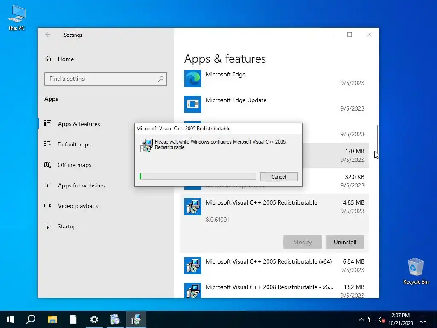Click the Microsoft Edge Update app icon
437x328 pixels.
(x=193, y=104)
